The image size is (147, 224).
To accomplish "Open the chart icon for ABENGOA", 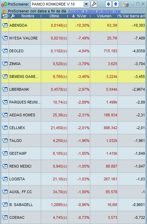I will pyautogui.click(x=5, y=25).
